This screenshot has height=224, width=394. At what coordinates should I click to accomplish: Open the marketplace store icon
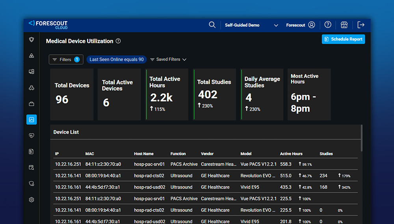344,25
